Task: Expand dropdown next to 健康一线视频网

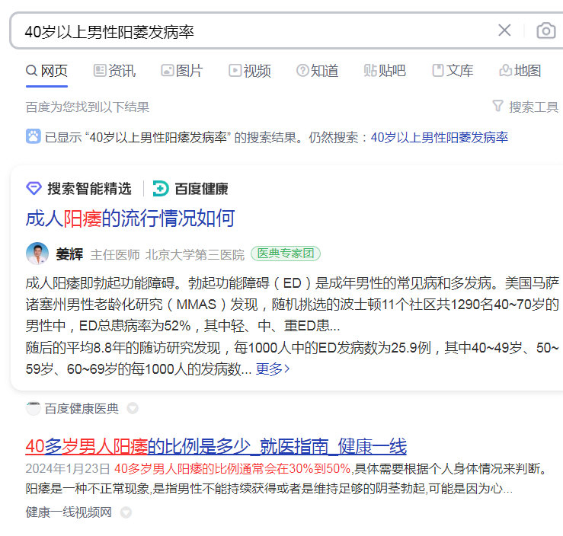Action: pos(126,513)
